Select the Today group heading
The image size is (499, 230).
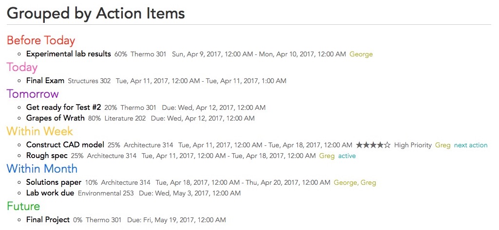click(22, 67)
